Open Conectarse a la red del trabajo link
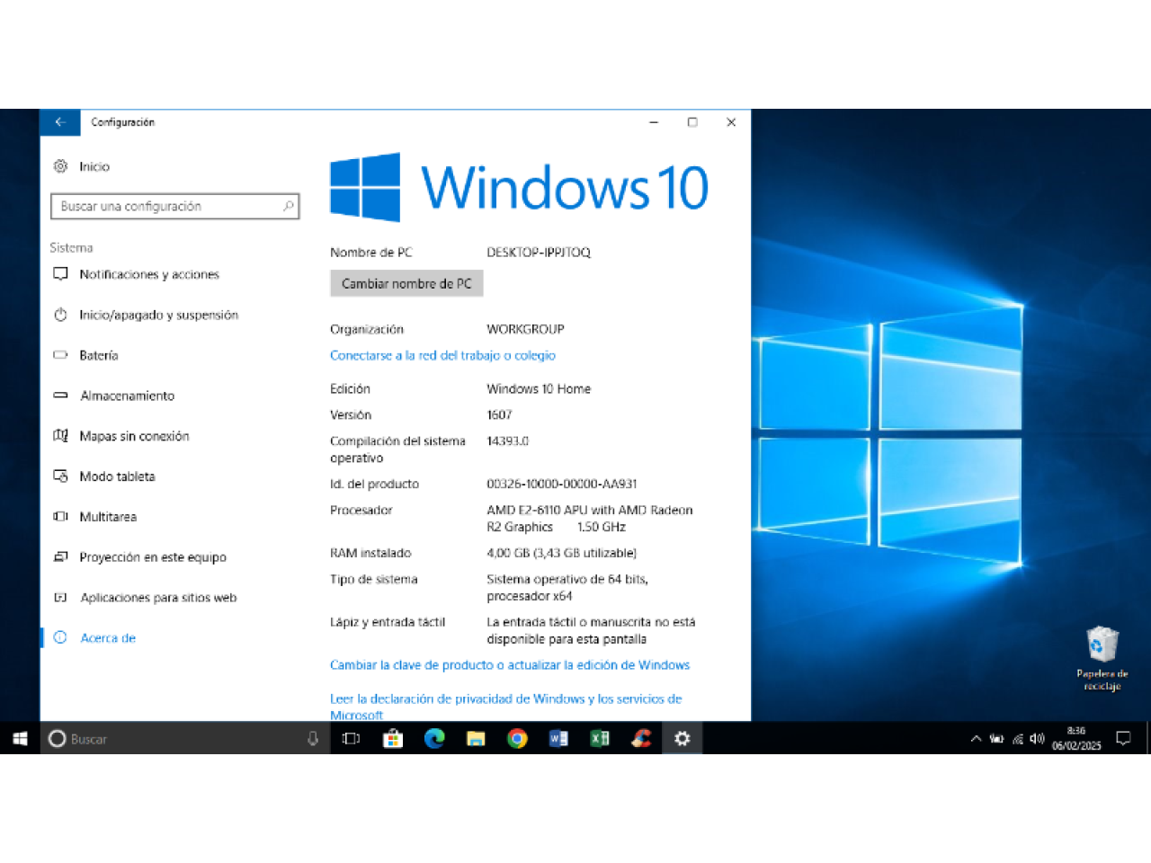The image size is (1151, 863). [x=442, y=355]
